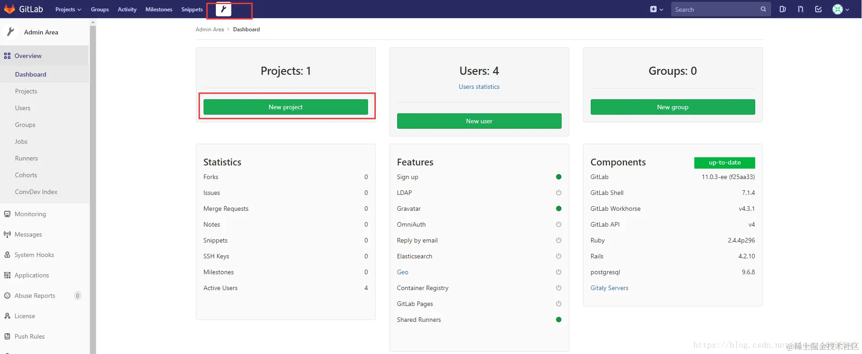Open Groups in the top navbar
The image size is (862, 354).
click(x=100, y=9)
